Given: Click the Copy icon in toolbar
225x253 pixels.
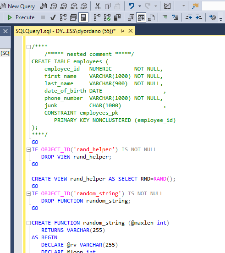Looking at the screenshot, I should pyautogui.click(x=107, y=6).
